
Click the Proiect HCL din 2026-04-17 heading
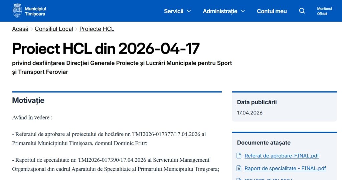tap(106, 49)
